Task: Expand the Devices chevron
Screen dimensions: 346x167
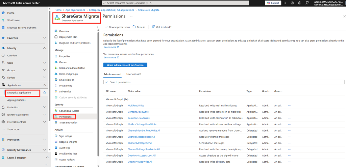Action: click(x=44, y=78)
